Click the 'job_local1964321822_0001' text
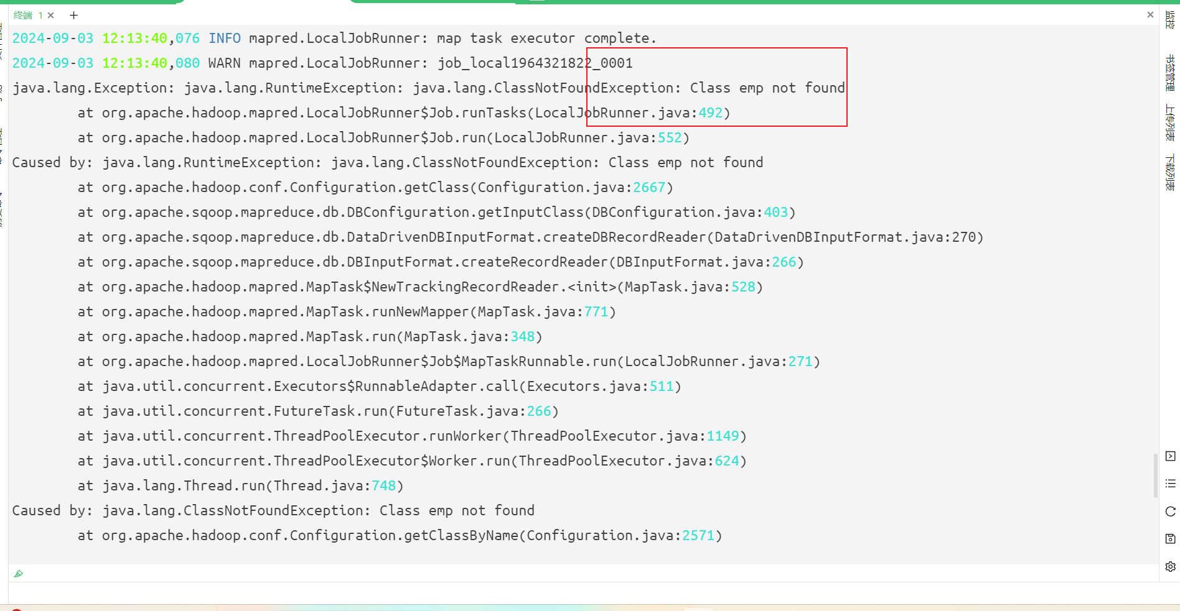 (x=535, y=63)
